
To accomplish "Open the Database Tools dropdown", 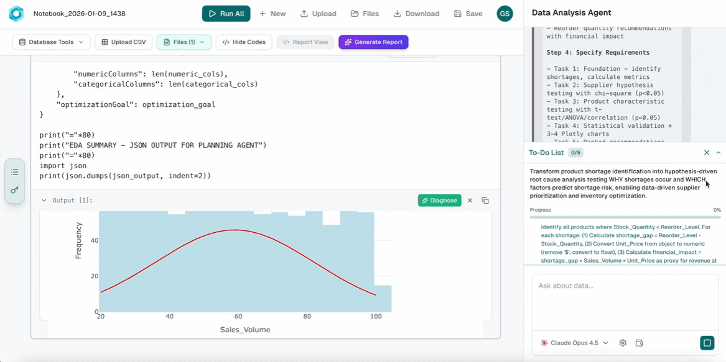I will coord(50,42).
